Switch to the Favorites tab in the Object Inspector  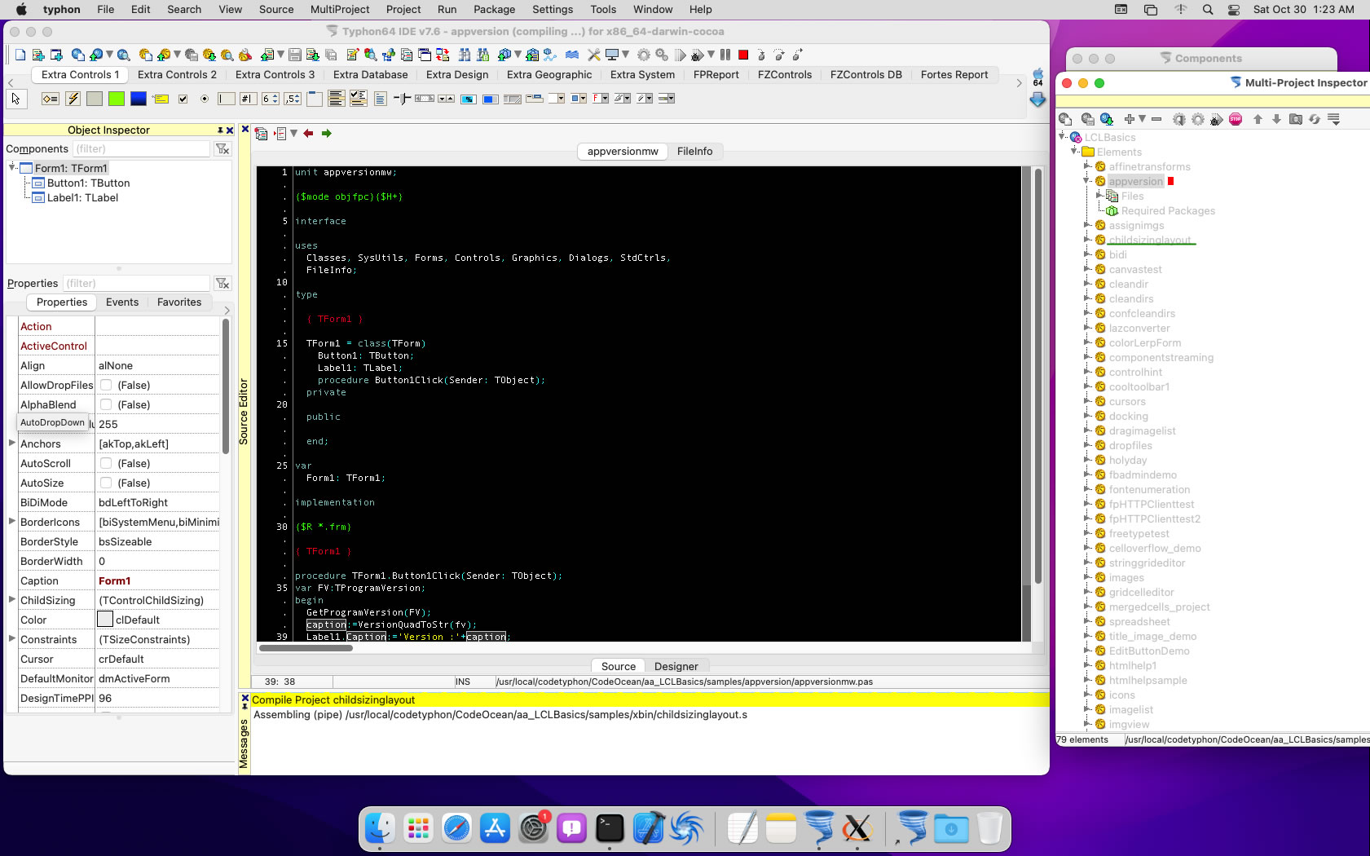[x=179, y=302]
